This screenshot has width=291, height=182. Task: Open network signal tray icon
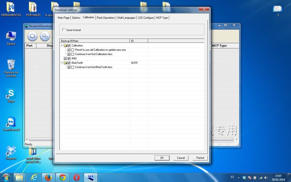[261, 178]
